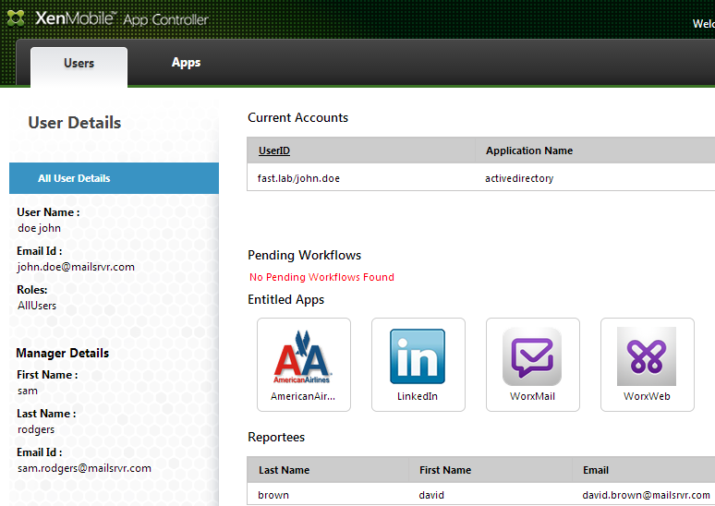
Task: Open the American Airlines app icon
Action: click(x=303, y=356)
